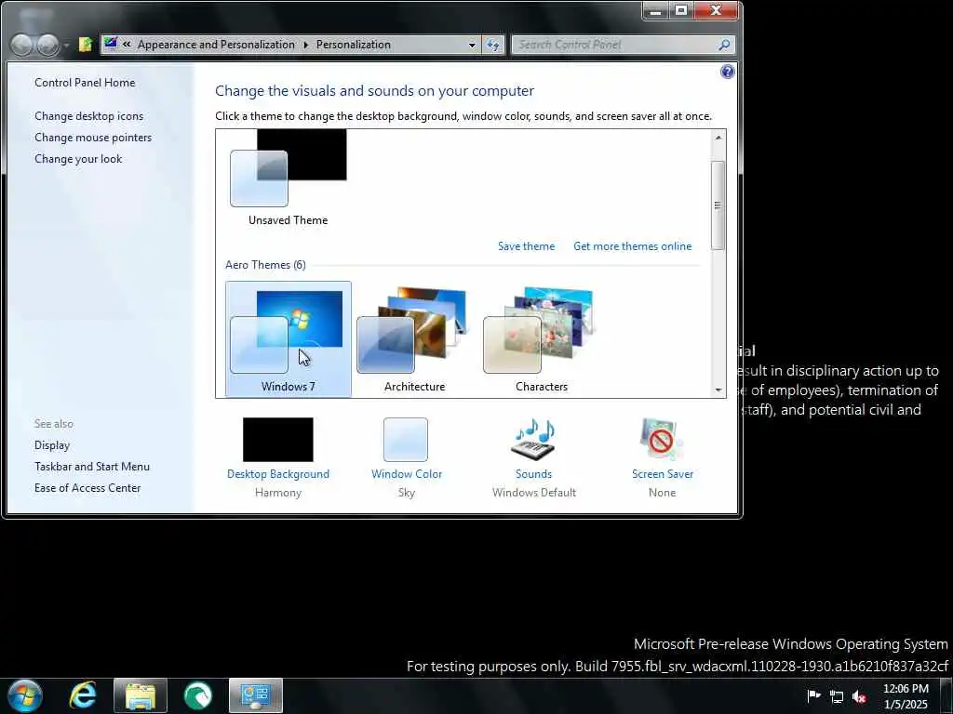Open Windows Explorer from taskbar

[141, 695]
